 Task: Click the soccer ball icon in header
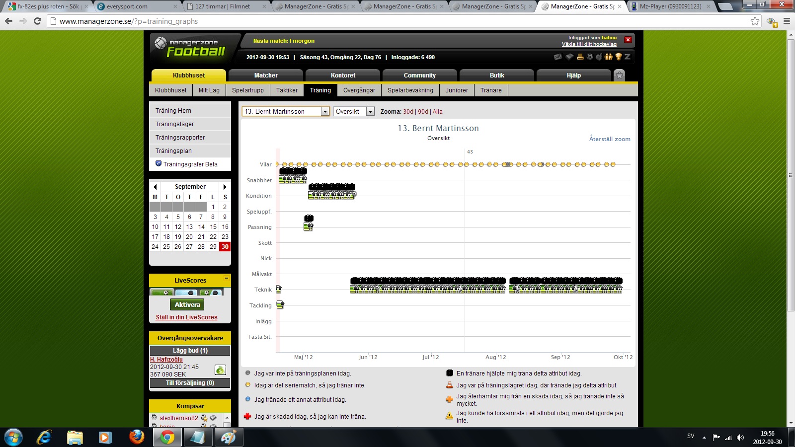590,57
